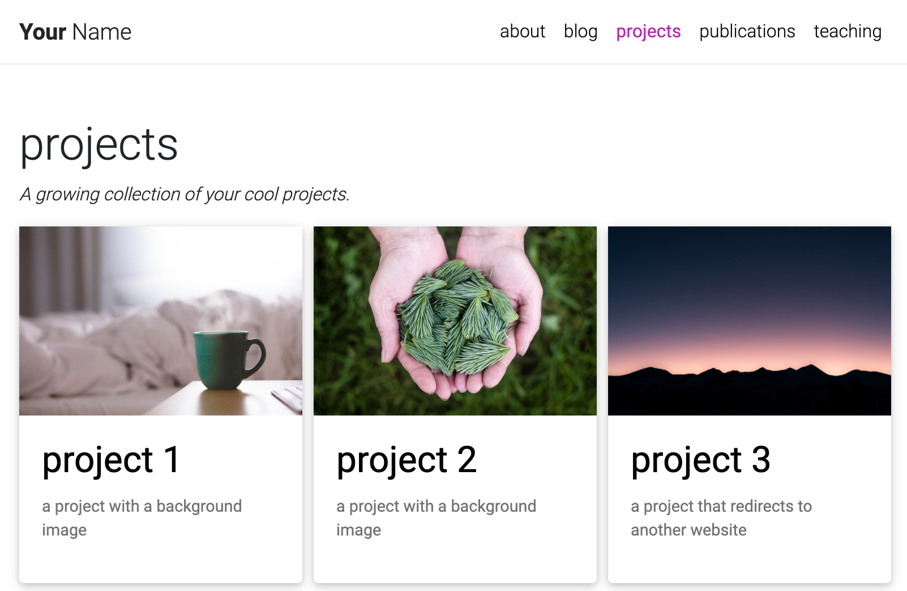This screenshot has height=591, width=907.
Task: Navigate to the teaching page
Action: pos(847,31)
